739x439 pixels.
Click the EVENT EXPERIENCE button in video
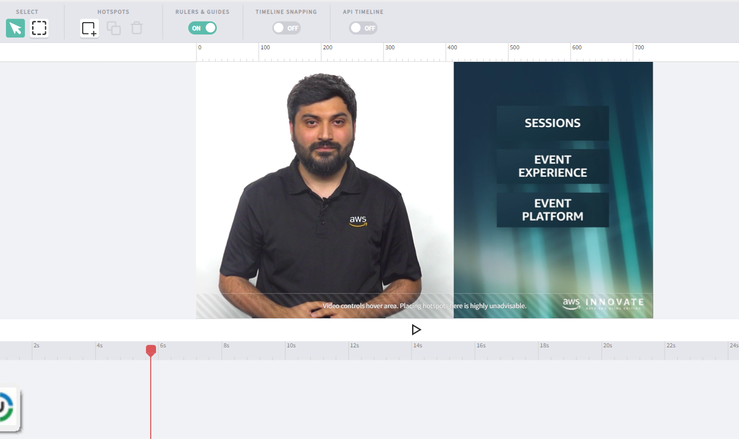553,166
